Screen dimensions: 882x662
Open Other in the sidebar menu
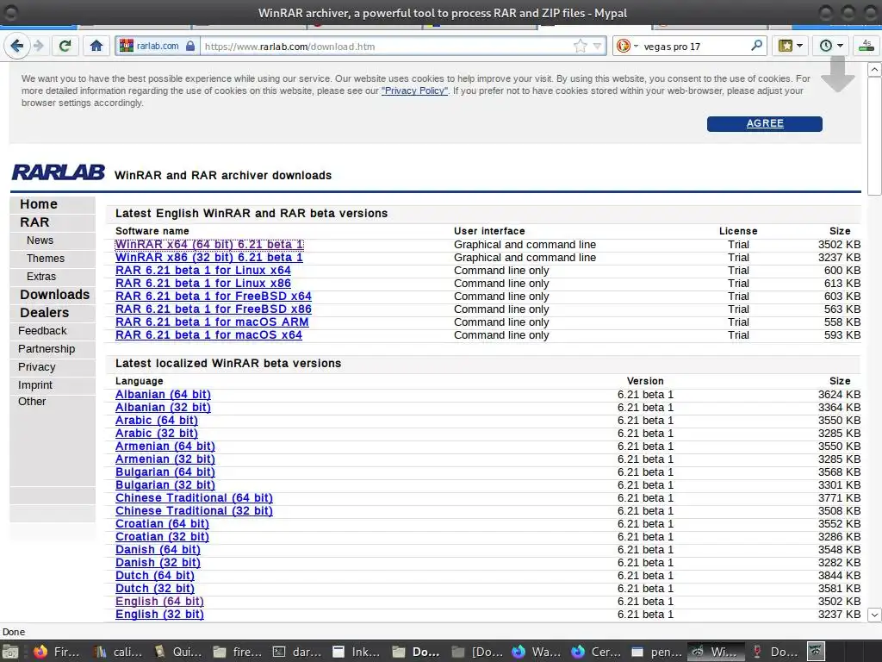point(32,402)
